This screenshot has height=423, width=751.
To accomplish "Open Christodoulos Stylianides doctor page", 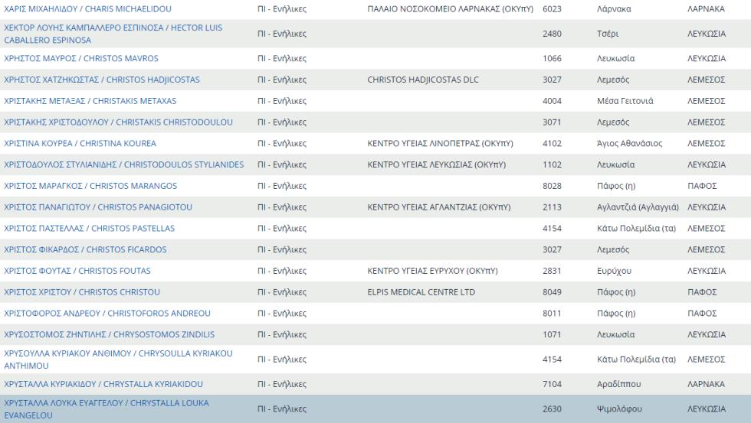I will coord(123,164).
